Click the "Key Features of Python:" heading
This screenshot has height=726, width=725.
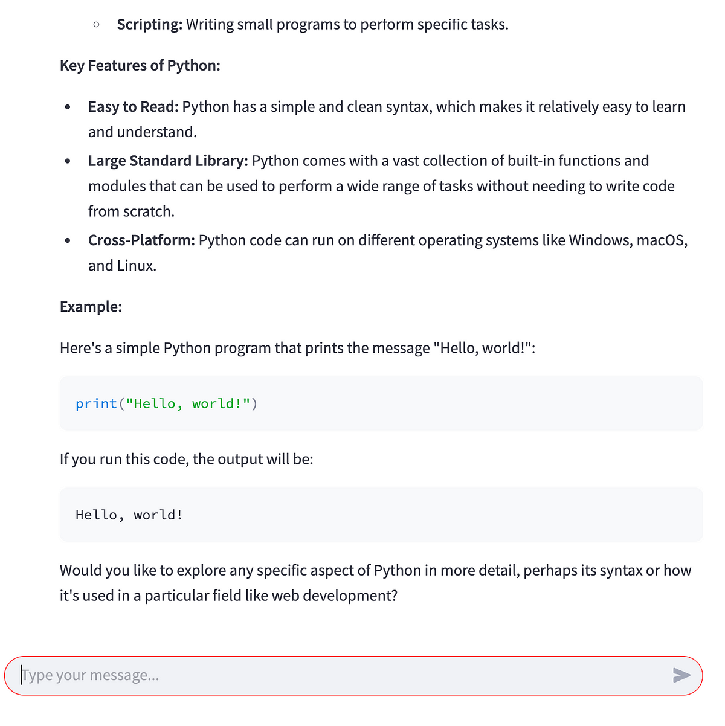tap(140, 65)
